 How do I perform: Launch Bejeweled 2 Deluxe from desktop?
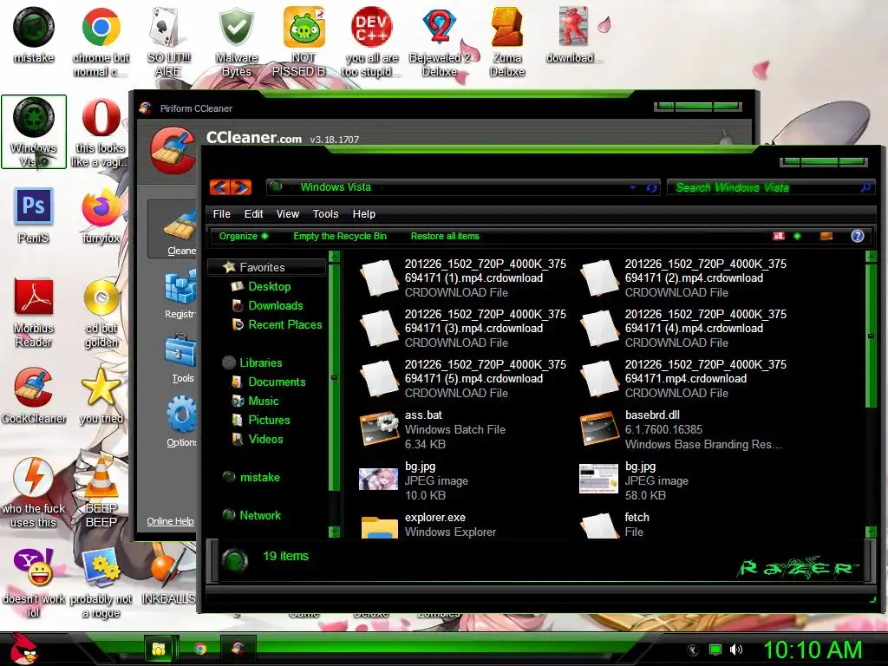coord(440,42)
